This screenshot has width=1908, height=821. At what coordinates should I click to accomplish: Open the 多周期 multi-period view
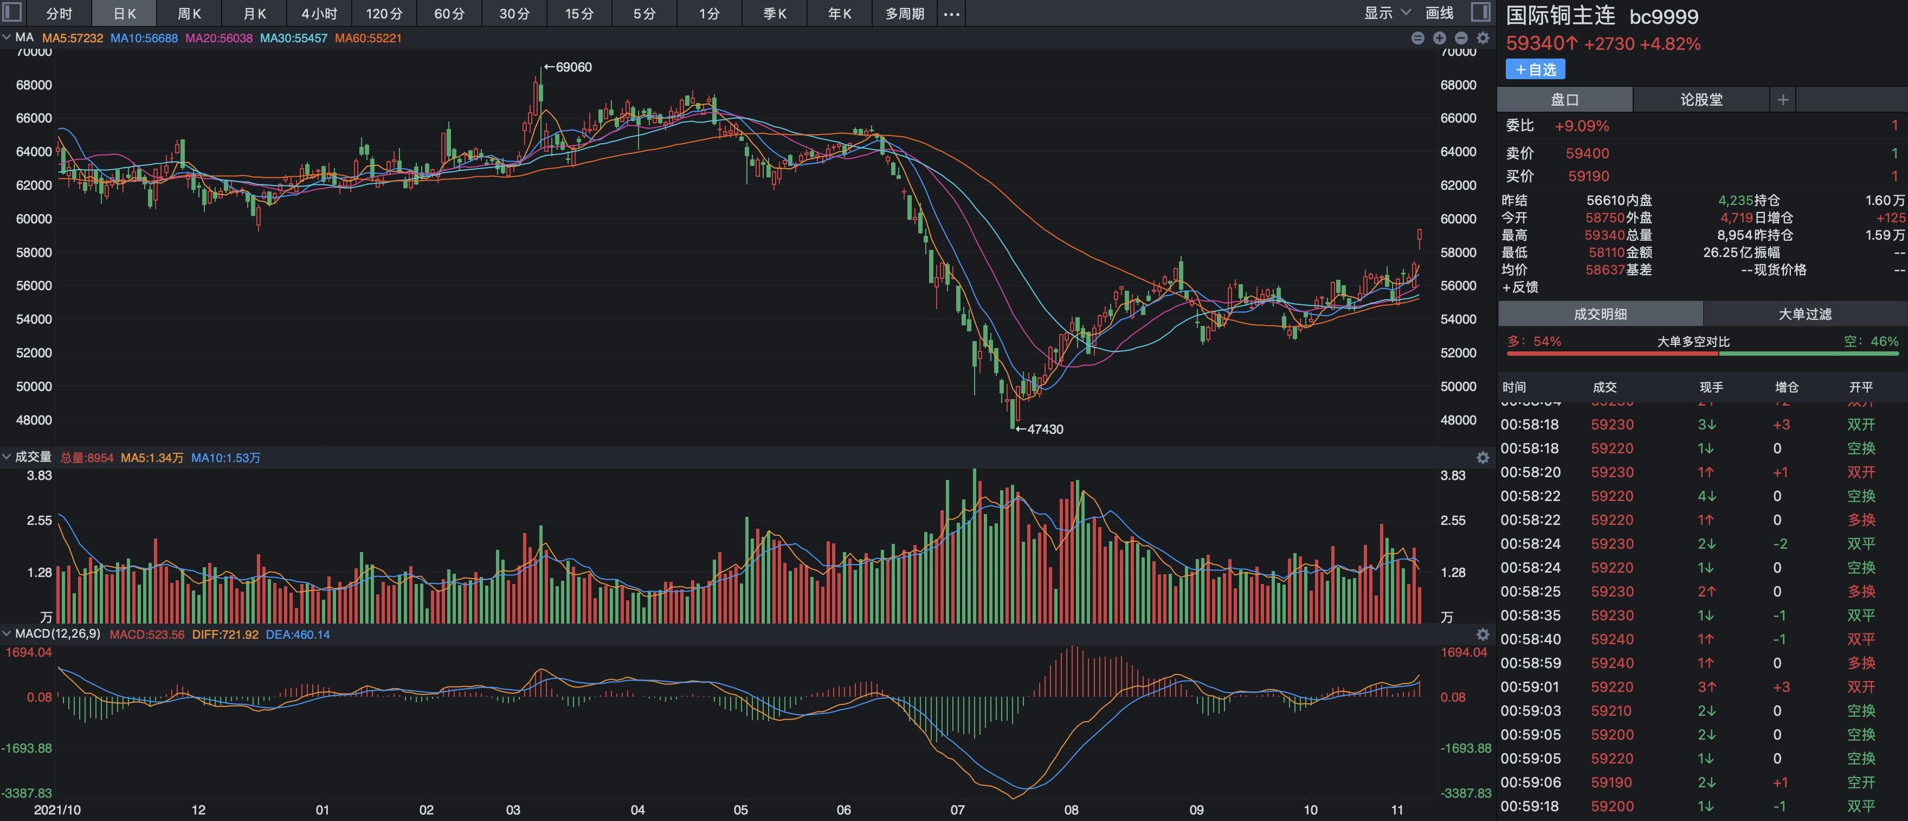point(905,14)
